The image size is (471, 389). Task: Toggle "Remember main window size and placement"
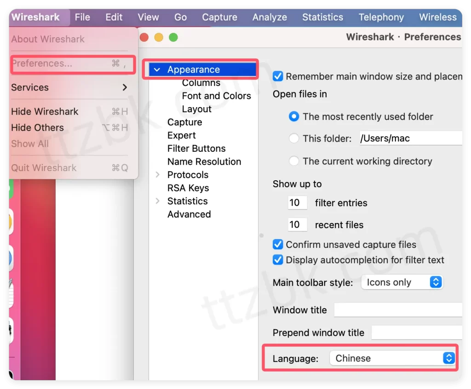coord(278,76)
